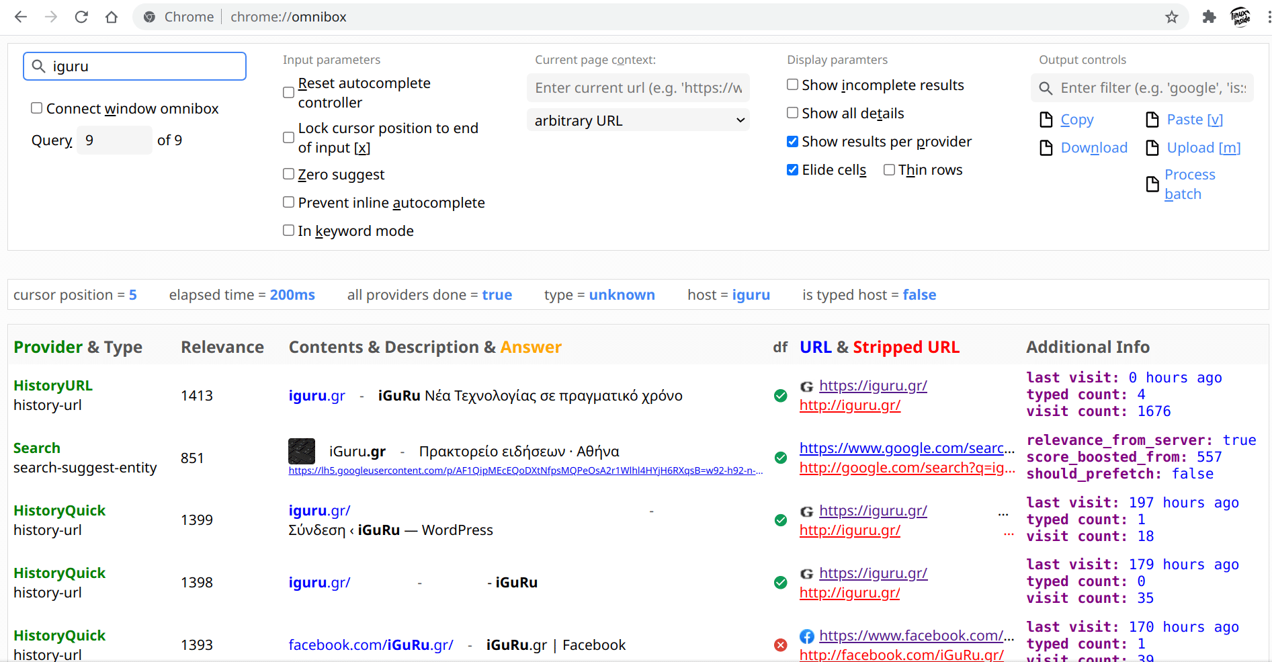Click the Facebook favicon beside facebook URL
This screenshot has width=1272, height=662.
pyautogui.click(x=807, y=636)
